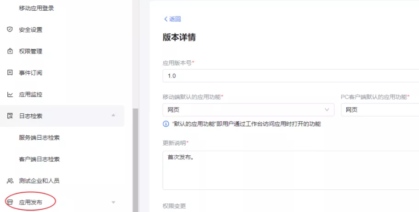Click the 应用版本号 input field
The width and height of the screenshot is (419, 212).
pyautogui.click(x=291, y=76)
